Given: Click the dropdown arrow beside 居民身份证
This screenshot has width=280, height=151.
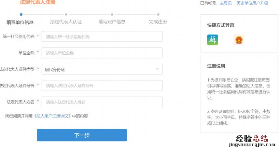Looking at the screenshot, I should [157, 69].
